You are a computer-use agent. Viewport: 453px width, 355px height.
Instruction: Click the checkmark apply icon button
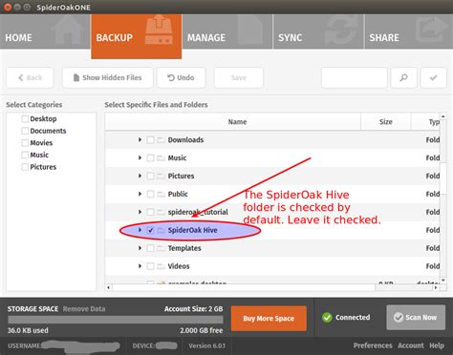click(433, 77)
